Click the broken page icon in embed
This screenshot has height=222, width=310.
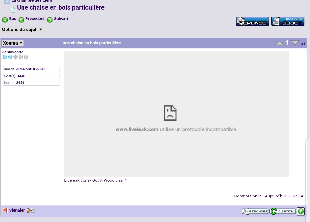click(x=170, y=113)
